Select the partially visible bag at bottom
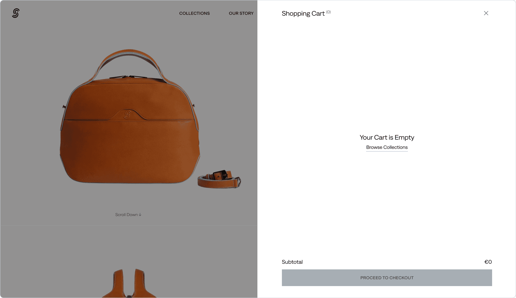This screenshot has height=298, width=516. pyautogui.click(x=129, y=283)
